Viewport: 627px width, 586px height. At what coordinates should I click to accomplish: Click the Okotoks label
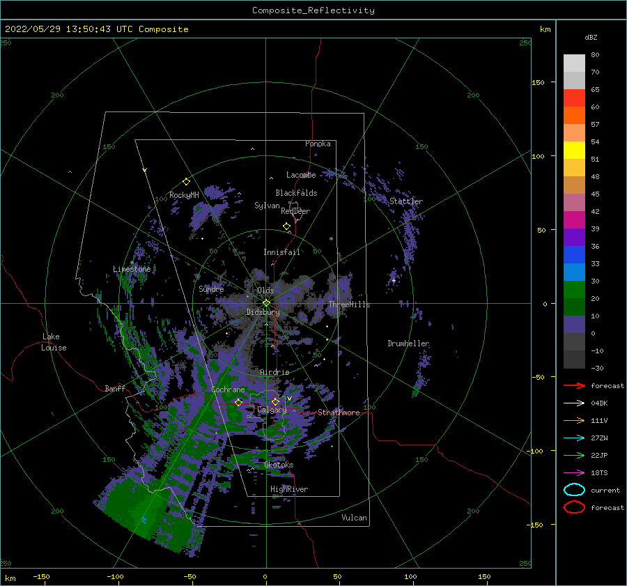coord(279,465)
